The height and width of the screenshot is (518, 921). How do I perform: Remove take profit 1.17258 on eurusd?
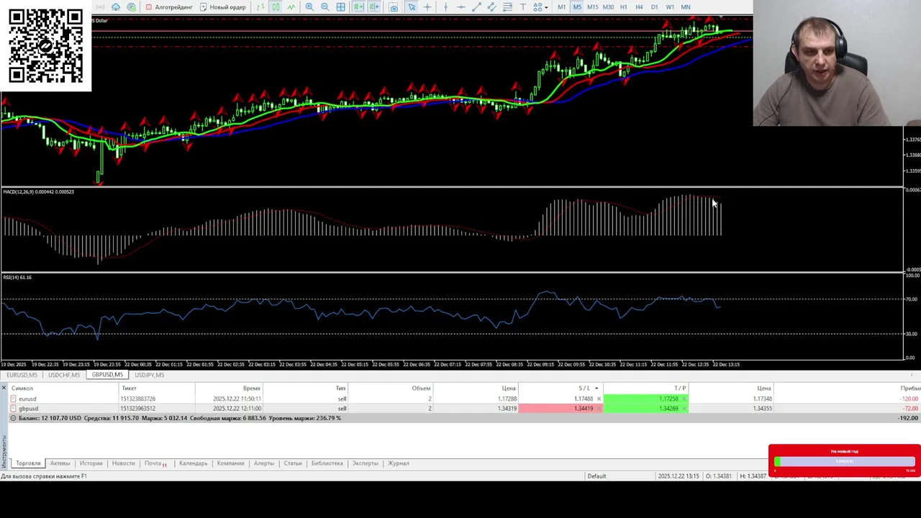click(684, 399)
